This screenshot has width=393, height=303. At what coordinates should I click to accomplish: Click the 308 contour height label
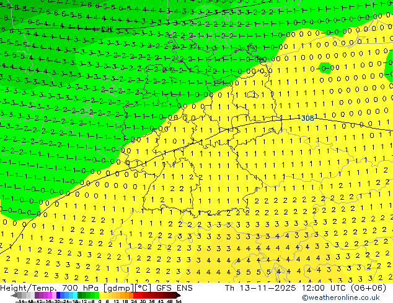pos(307,117)
